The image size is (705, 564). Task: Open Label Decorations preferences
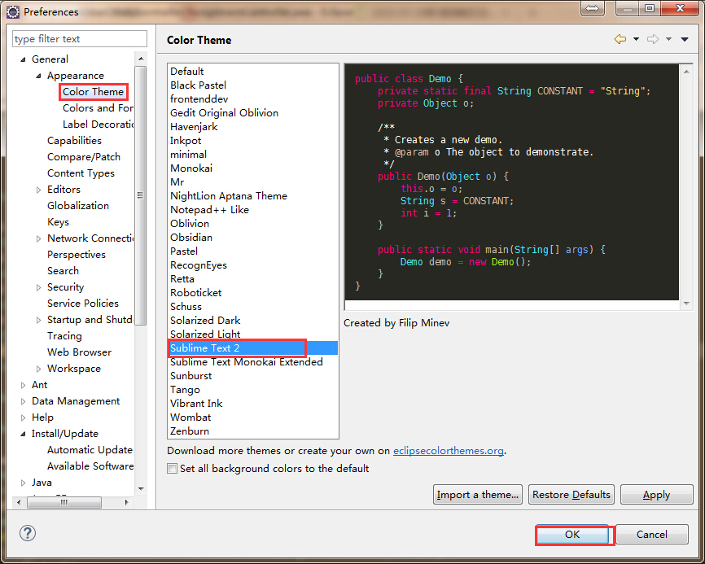pos(98,124)
